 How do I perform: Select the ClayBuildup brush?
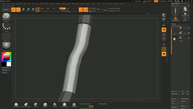click(x=16, y=105)
